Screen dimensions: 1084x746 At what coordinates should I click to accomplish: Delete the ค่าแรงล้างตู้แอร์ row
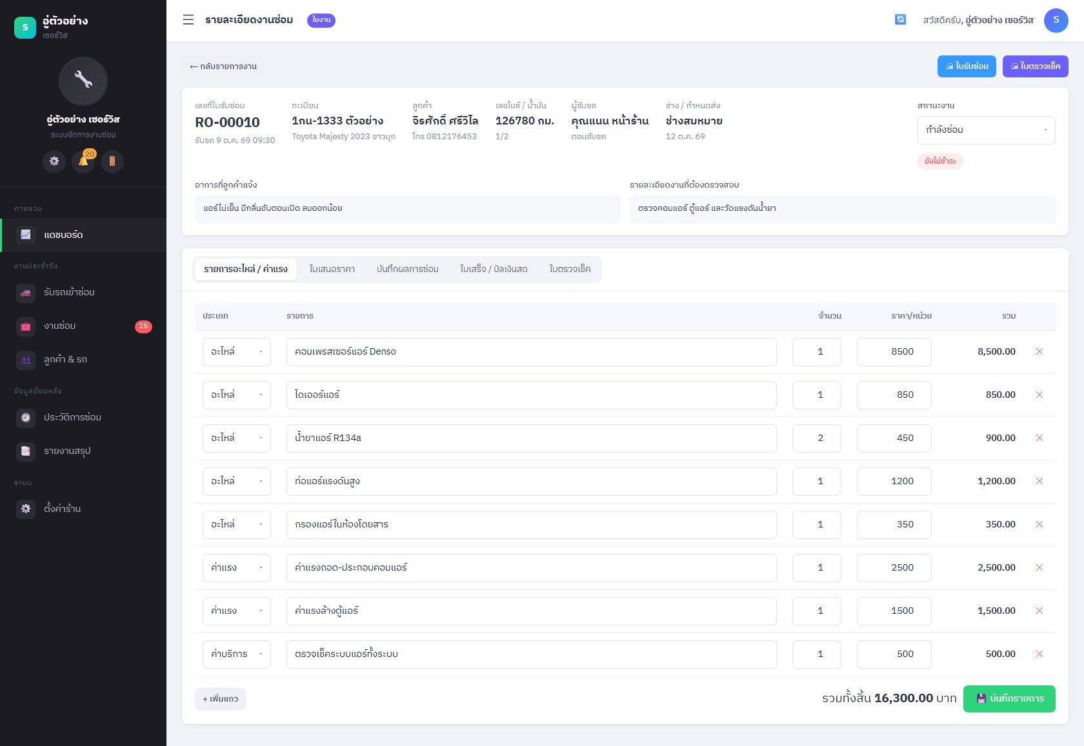pos(1039,611)
